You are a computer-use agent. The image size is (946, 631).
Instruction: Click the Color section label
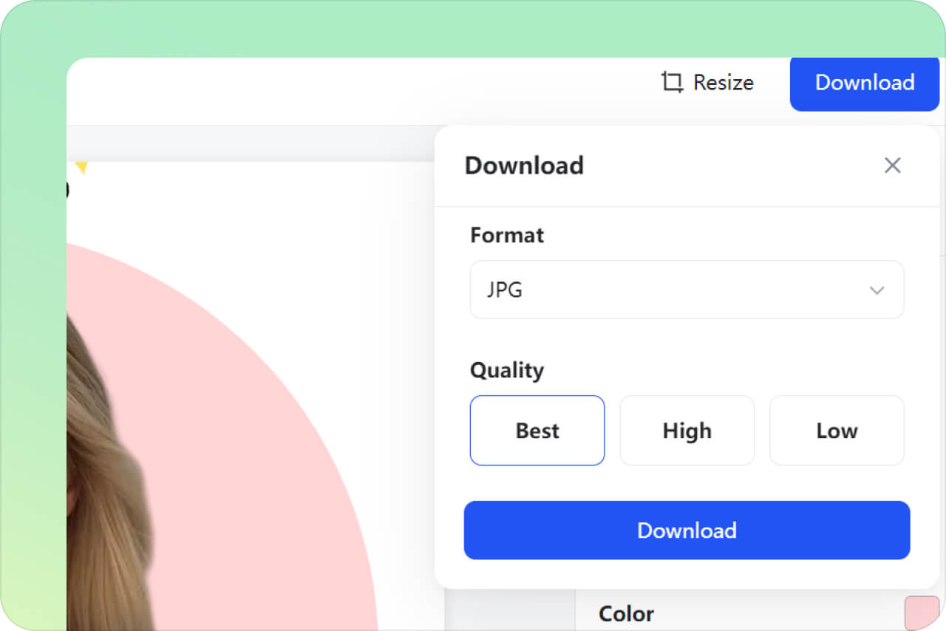pyautogui.click(x=626, y=614)
